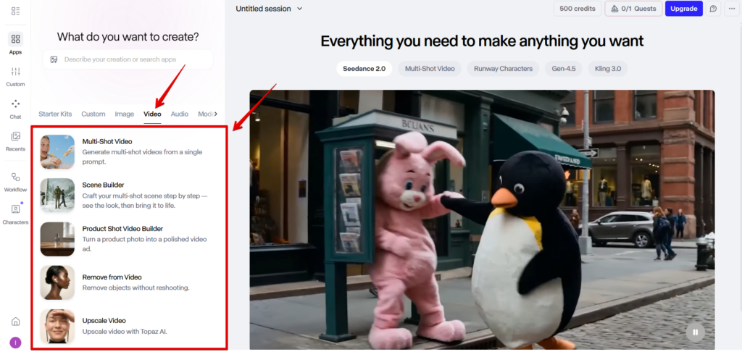This screenshot has height=352, width=742.
Task: Select the Video tab
Action: click(x=152, y=114)
